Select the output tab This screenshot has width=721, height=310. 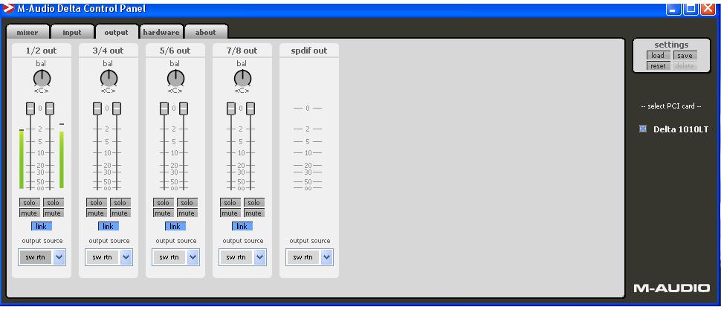click(x=117, y=32)
